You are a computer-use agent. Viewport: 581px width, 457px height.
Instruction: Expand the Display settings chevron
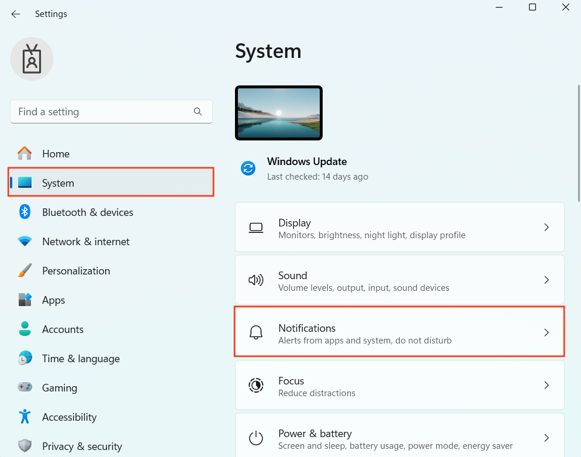(x=547, y=227)
